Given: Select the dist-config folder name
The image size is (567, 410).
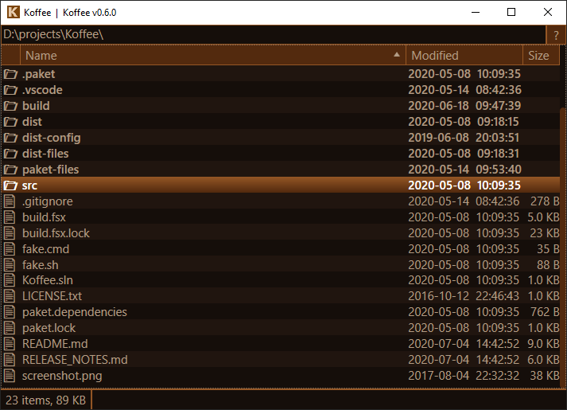Looking at the screenshot, I should click(x=52, y=138).
